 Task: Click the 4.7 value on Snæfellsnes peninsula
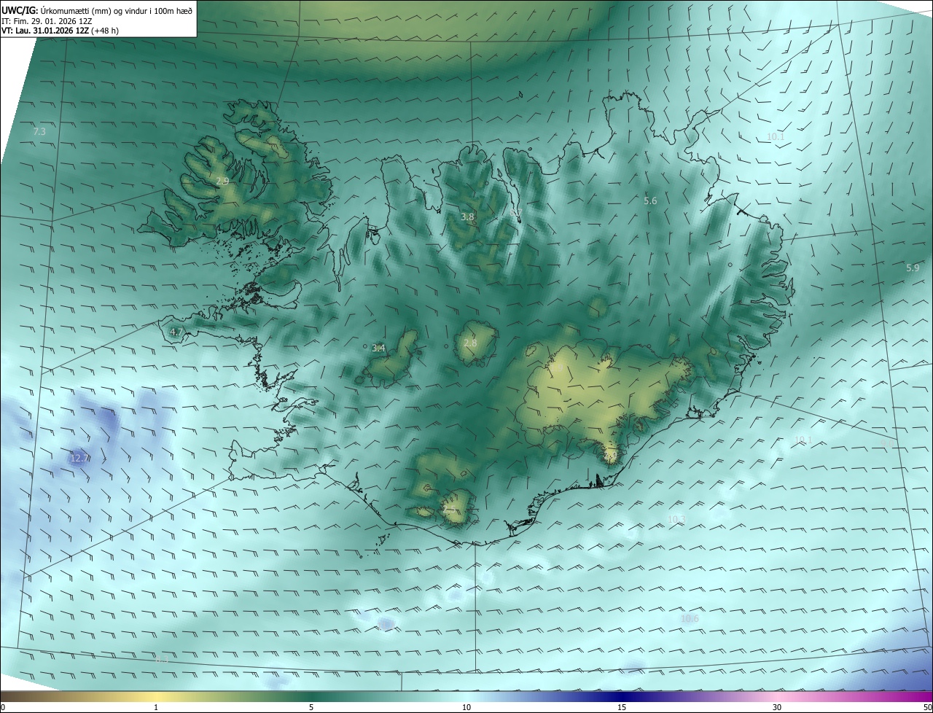point(176,332)
